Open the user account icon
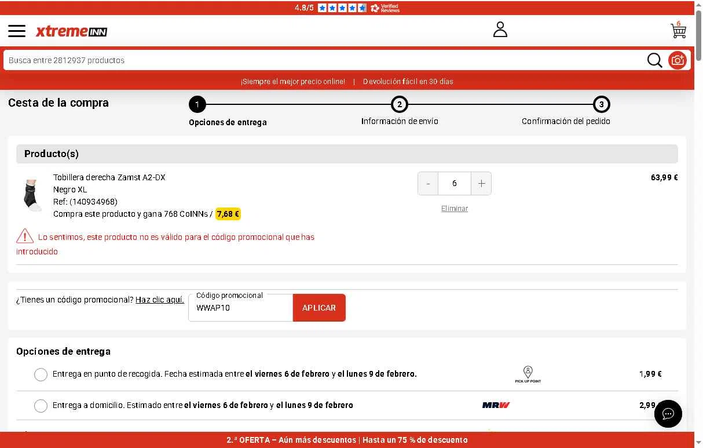 tap(500, 30)
